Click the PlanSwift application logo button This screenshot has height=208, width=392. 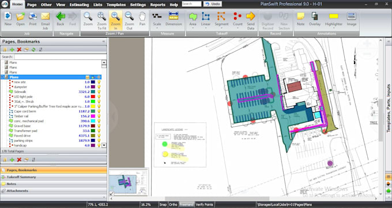(x=5, y=4)
